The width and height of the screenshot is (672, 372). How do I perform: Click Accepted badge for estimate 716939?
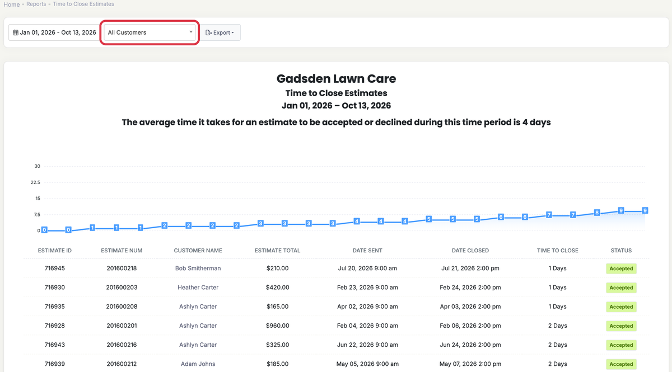pyautogui.click(x=621, y=364)
